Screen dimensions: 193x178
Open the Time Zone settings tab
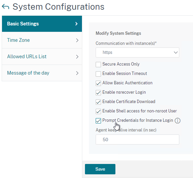point(42,40)
